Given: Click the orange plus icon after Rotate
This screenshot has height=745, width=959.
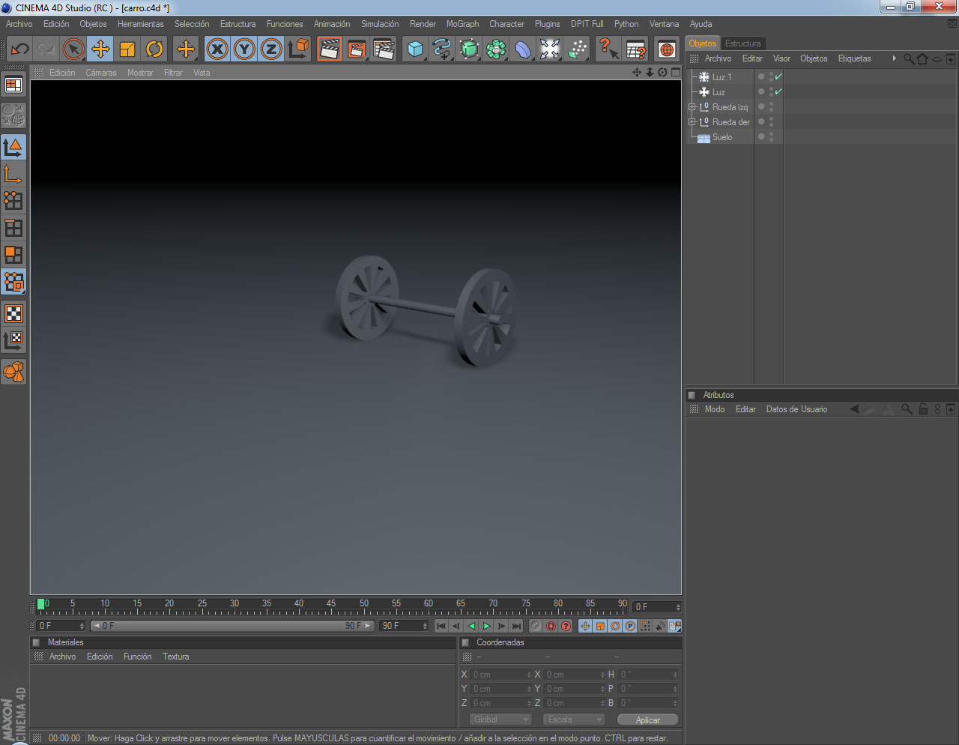Looking at the screenshot, I should tap(185, 49).
